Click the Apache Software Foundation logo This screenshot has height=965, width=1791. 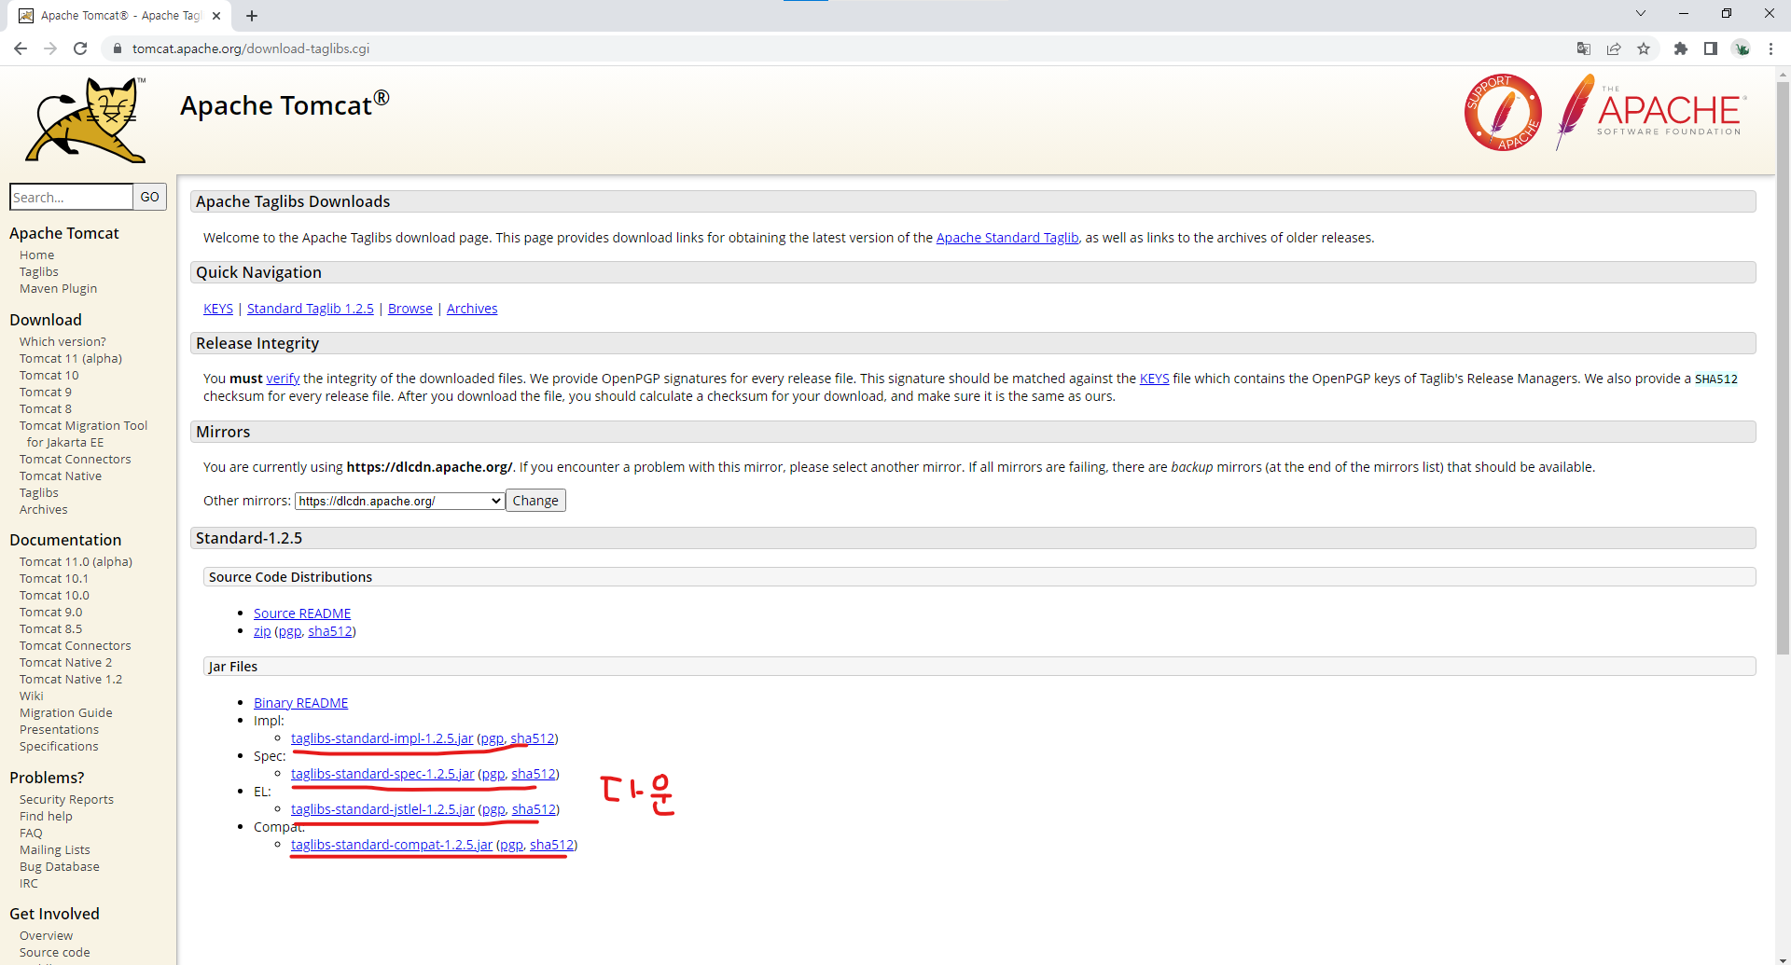(1650, 113)
